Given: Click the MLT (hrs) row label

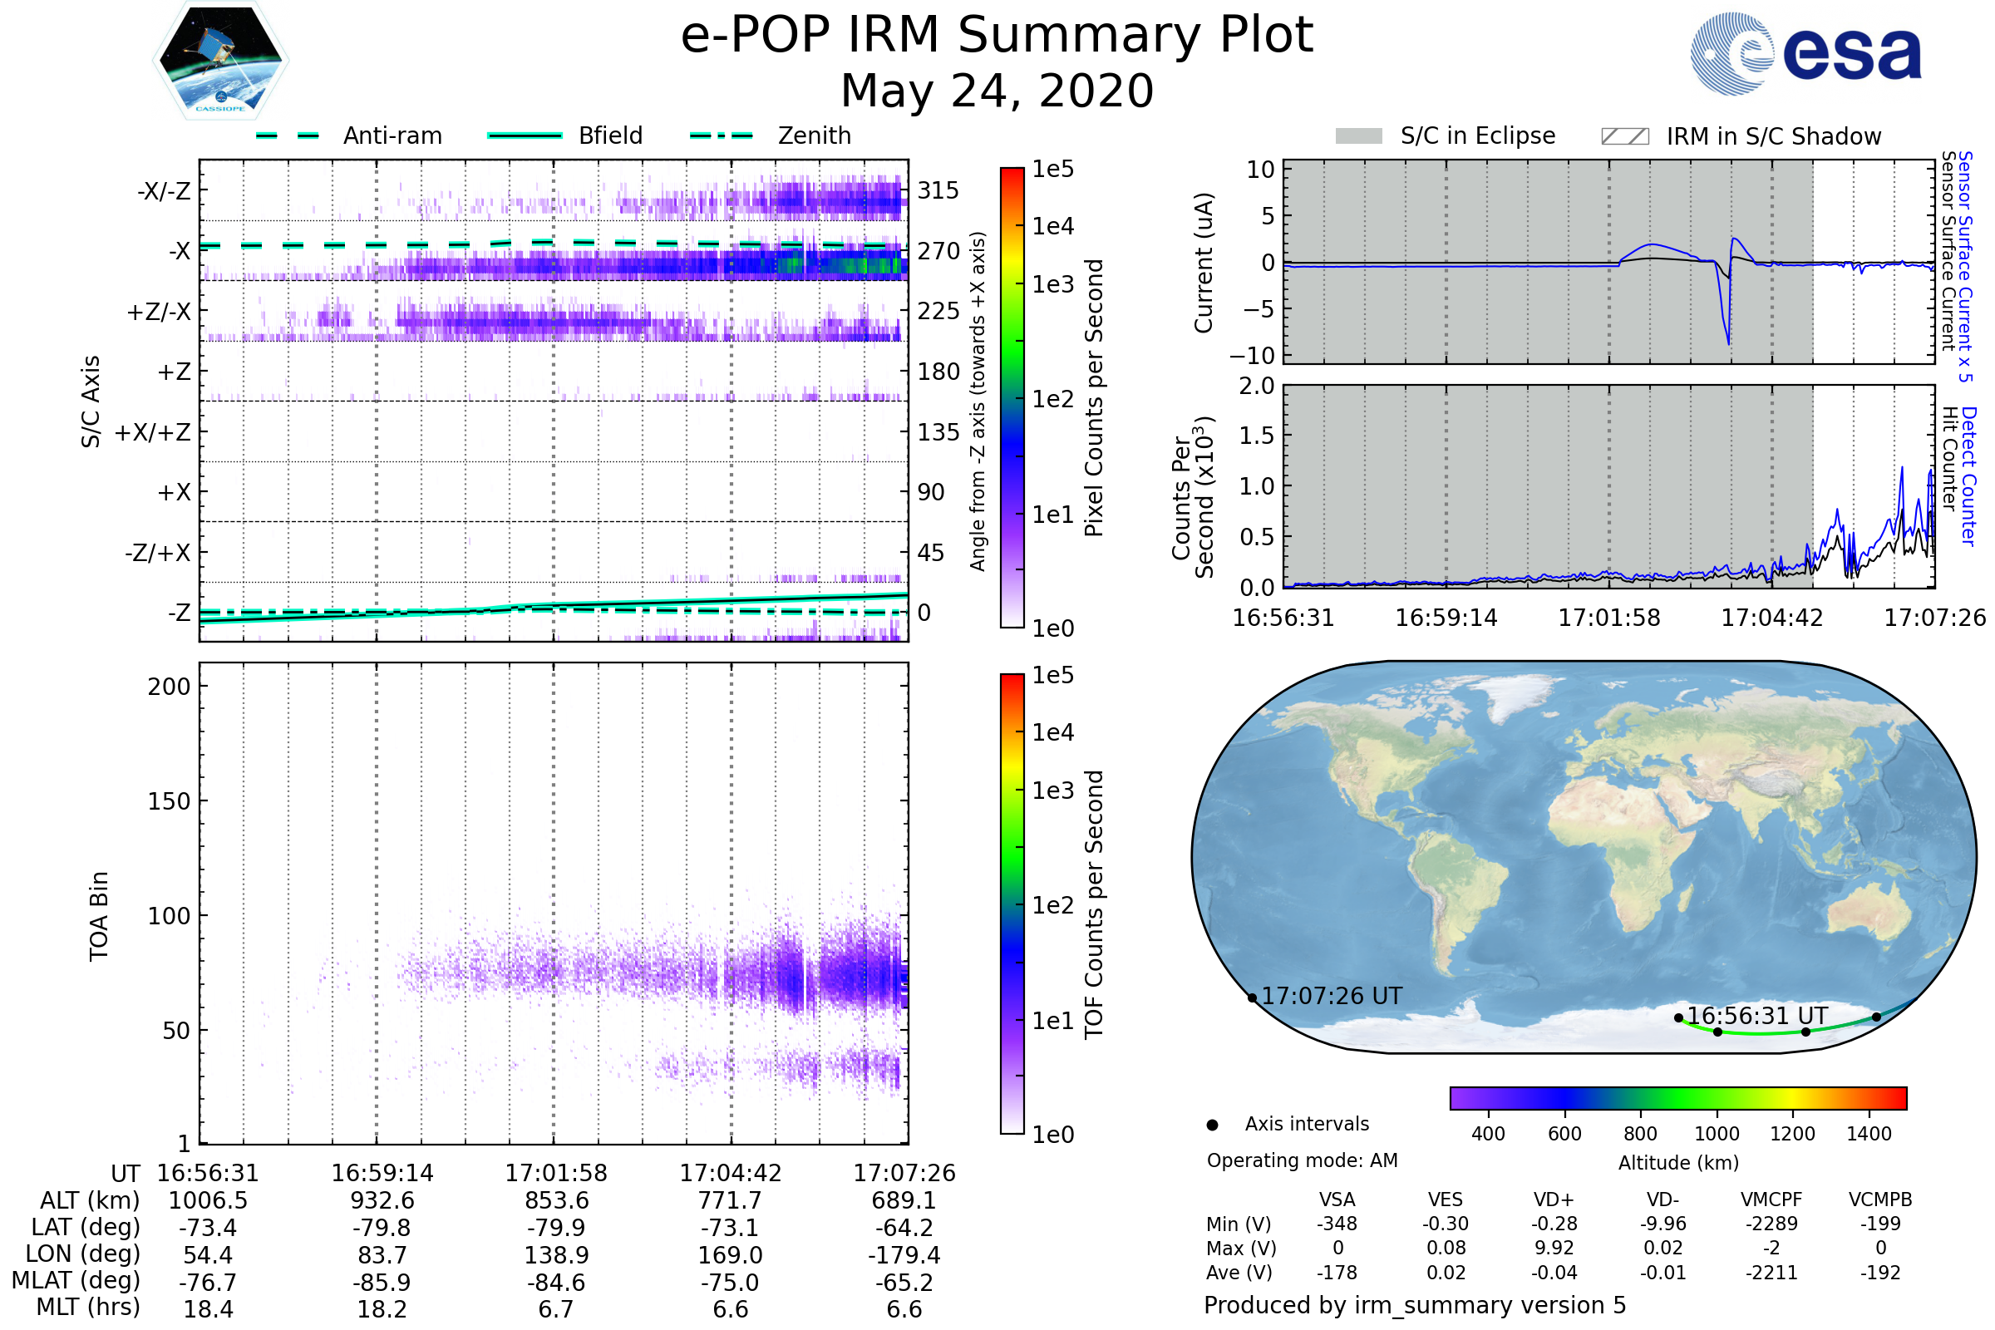Looking at the screenshot, I should (x=87, y=1307).
